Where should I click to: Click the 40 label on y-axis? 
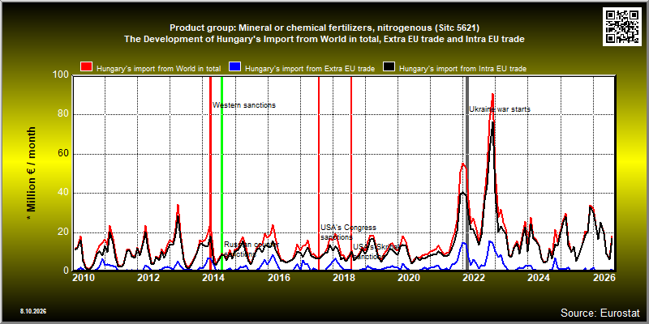pos(63,193)
